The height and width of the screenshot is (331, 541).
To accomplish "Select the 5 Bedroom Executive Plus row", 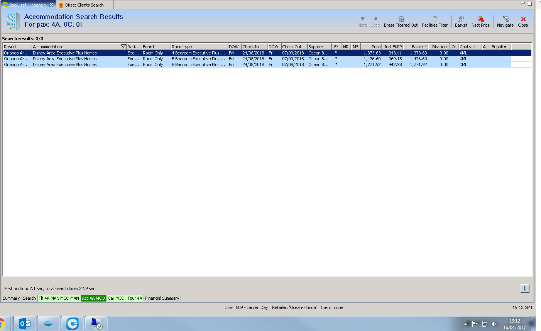I will click(x=267, y=59).
